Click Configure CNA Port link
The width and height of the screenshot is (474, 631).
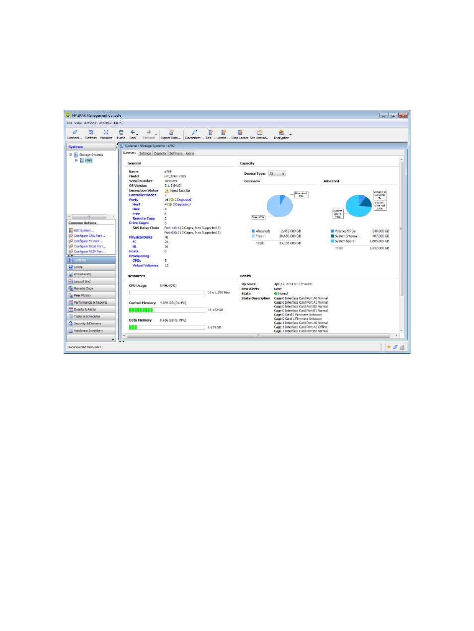point(89,236)
